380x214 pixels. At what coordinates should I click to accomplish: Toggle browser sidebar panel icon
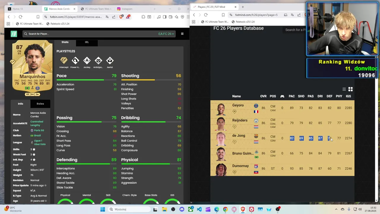click(164, 17)
